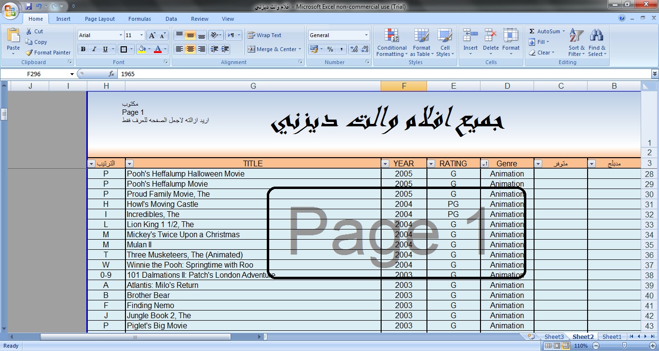Click the Delete cells icon
This screenshot has width=659, height=351.
click(x=491, y=36)
